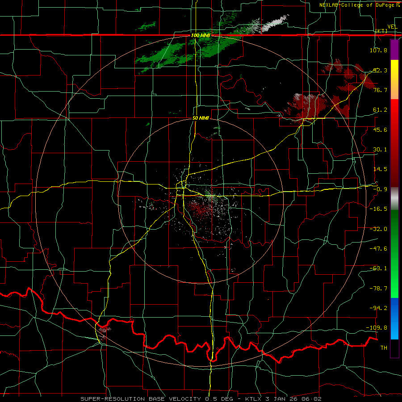Screen dimensions: 402x402
Task: Click the VEL legend title
Action: click(392, 27)
